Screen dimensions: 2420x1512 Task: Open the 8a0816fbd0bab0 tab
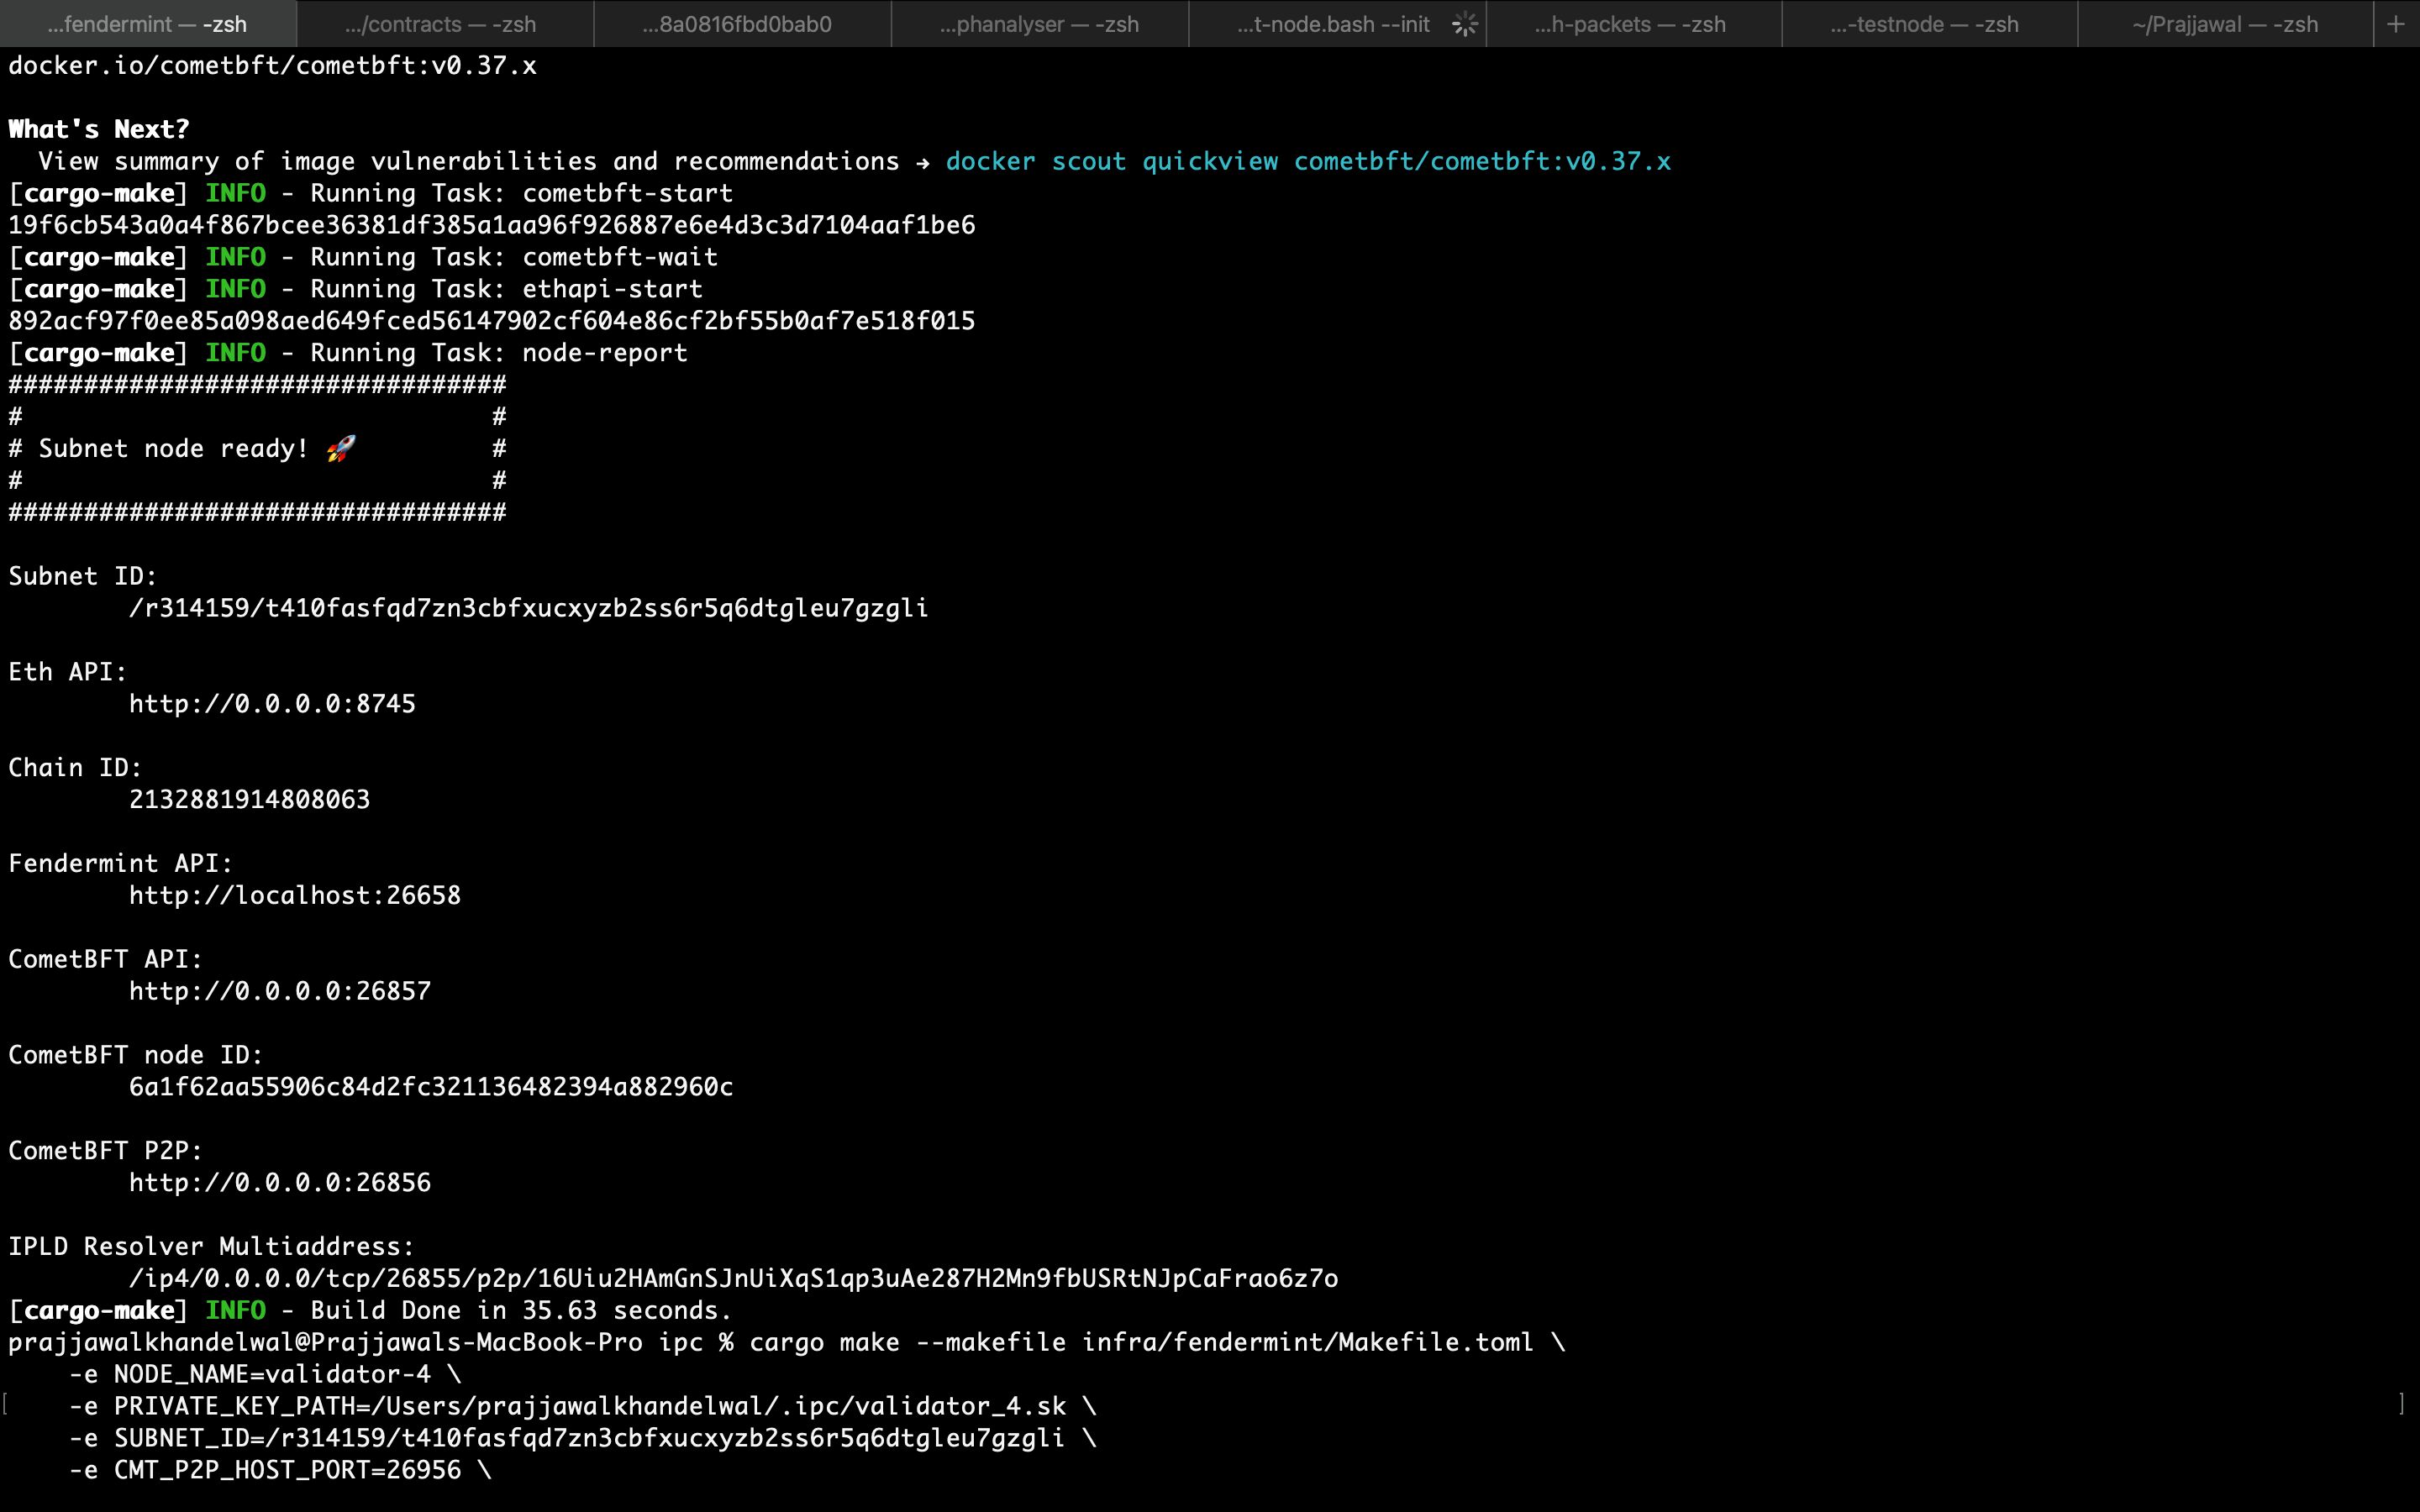(x=742, y=24)
